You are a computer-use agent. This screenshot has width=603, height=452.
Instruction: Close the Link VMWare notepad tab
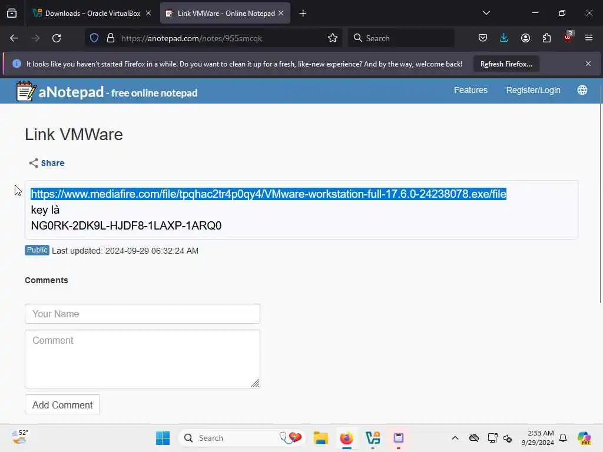281,14
